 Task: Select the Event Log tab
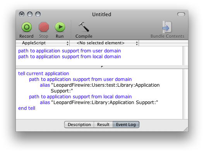[x=126, y=124]
